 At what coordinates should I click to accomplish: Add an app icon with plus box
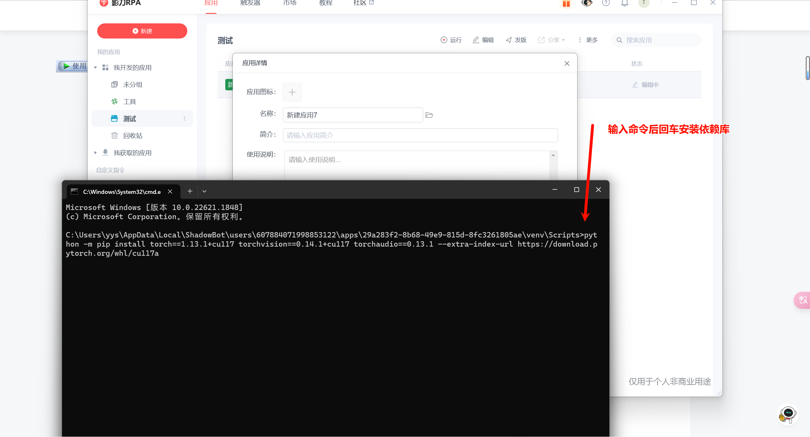[x=292, y=92]
